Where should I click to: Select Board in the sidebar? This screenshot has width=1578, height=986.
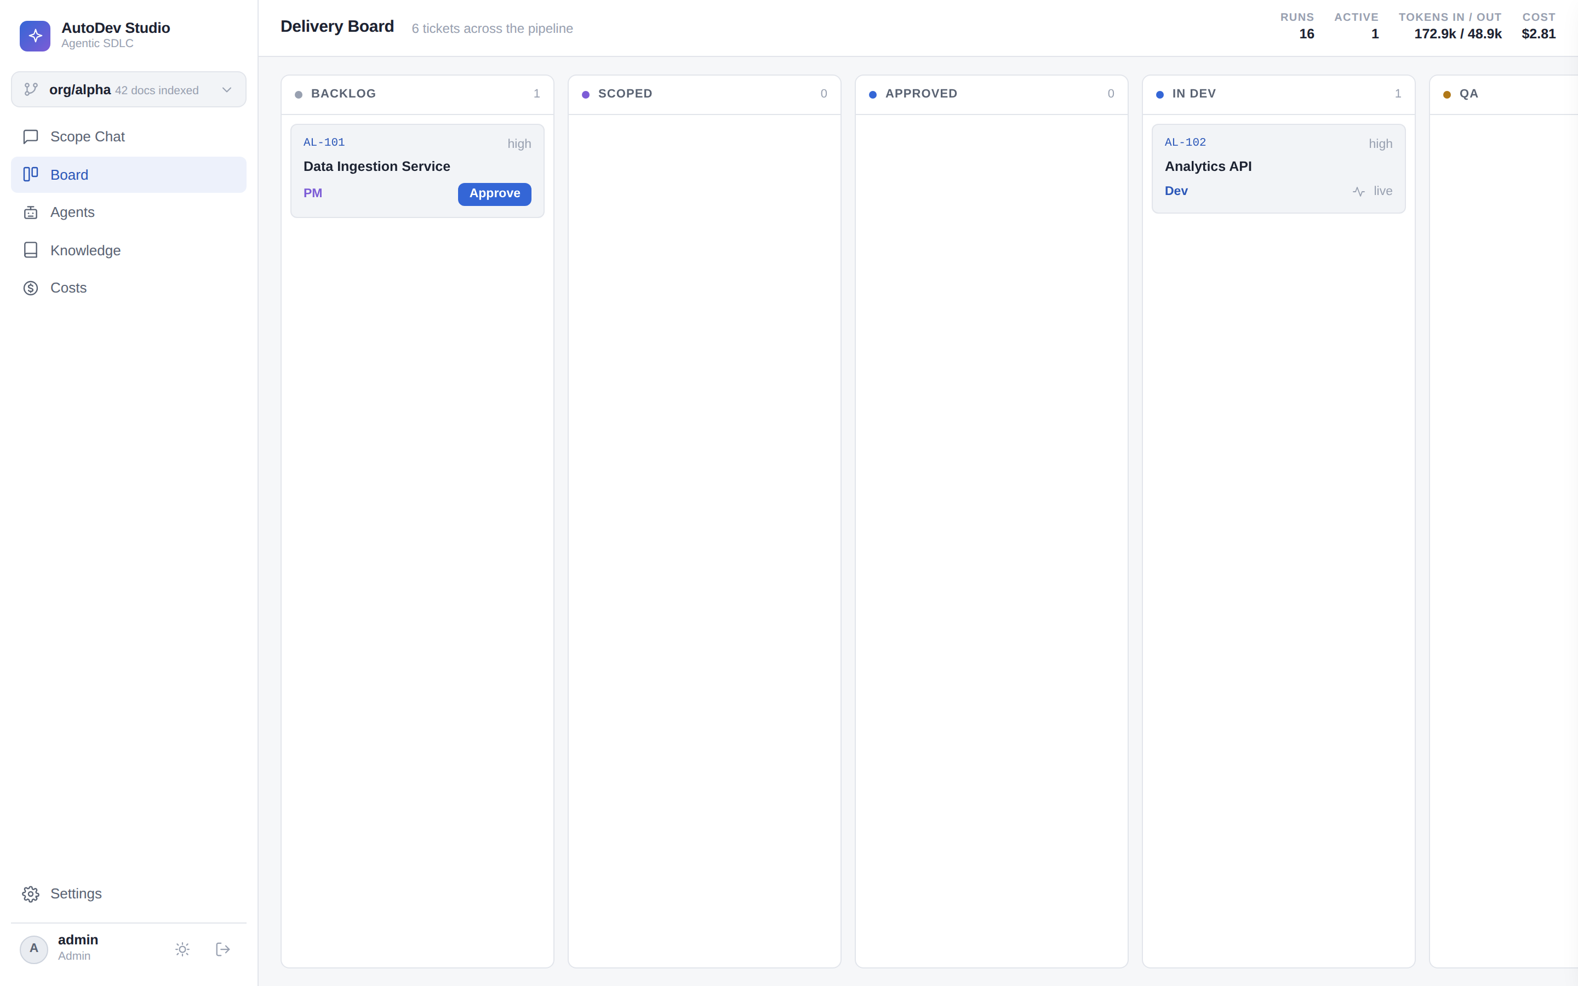click(x=128, y=175)
